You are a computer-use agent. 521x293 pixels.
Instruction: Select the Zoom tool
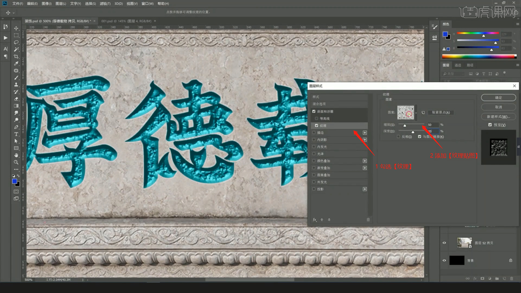(x=16, y=162)
